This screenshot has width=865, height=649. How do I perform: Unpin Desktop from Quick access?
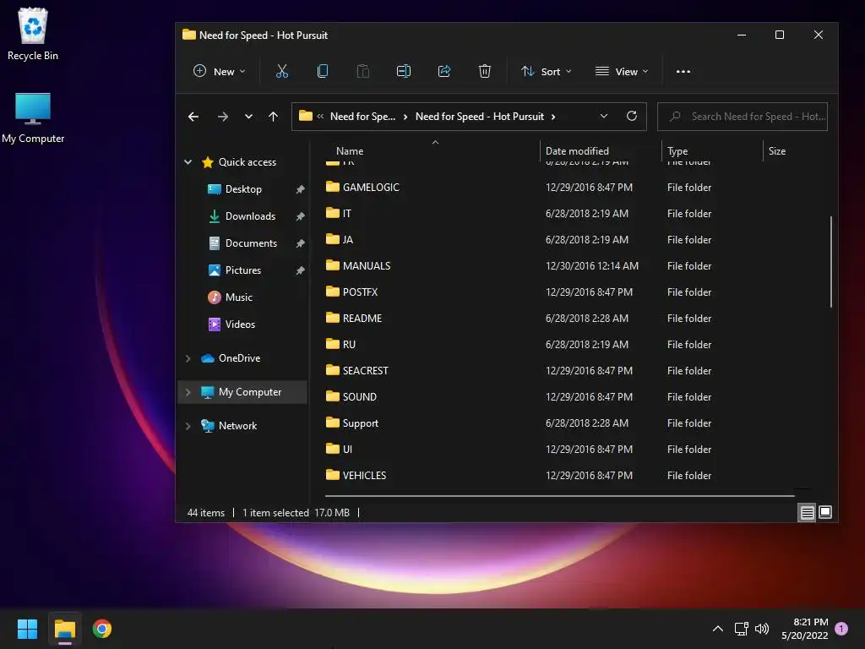pos(300,189)
